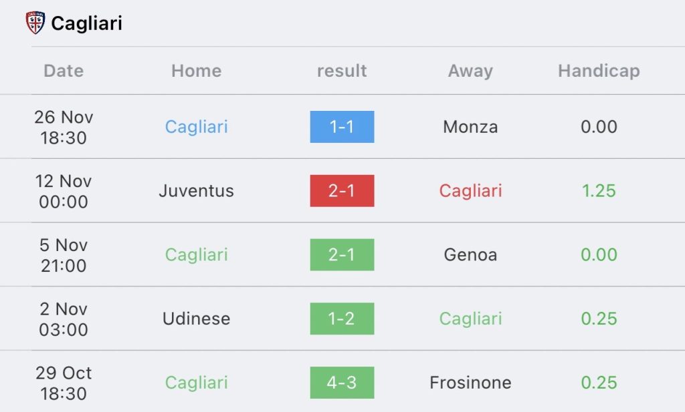Screen dimensions: 685x412
Task: Select Frosinone away team
Action: click(470, 383)
